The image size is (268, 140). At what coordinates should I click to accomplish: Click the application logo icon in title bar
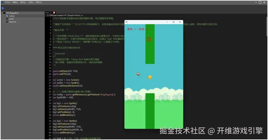point(2,2)
